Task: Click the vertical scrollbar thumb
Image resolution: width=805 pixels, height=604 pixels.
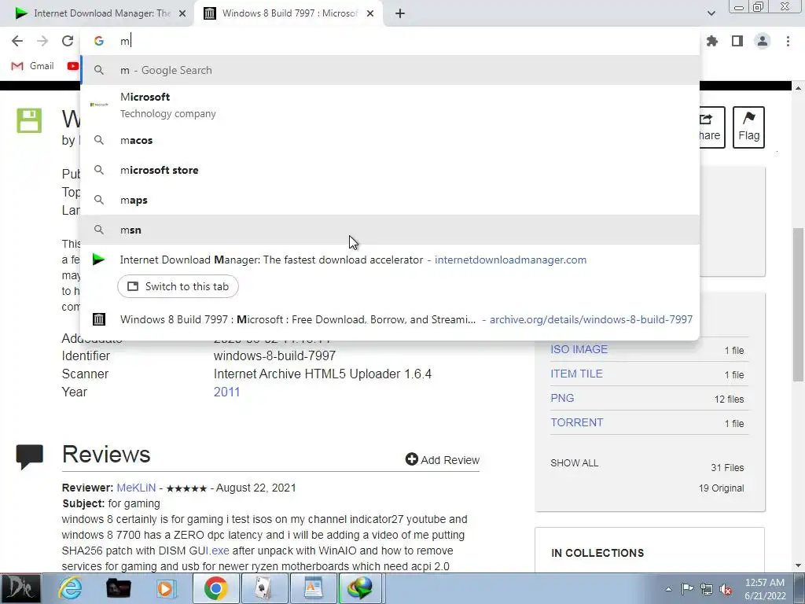Action: coord(798,304)
